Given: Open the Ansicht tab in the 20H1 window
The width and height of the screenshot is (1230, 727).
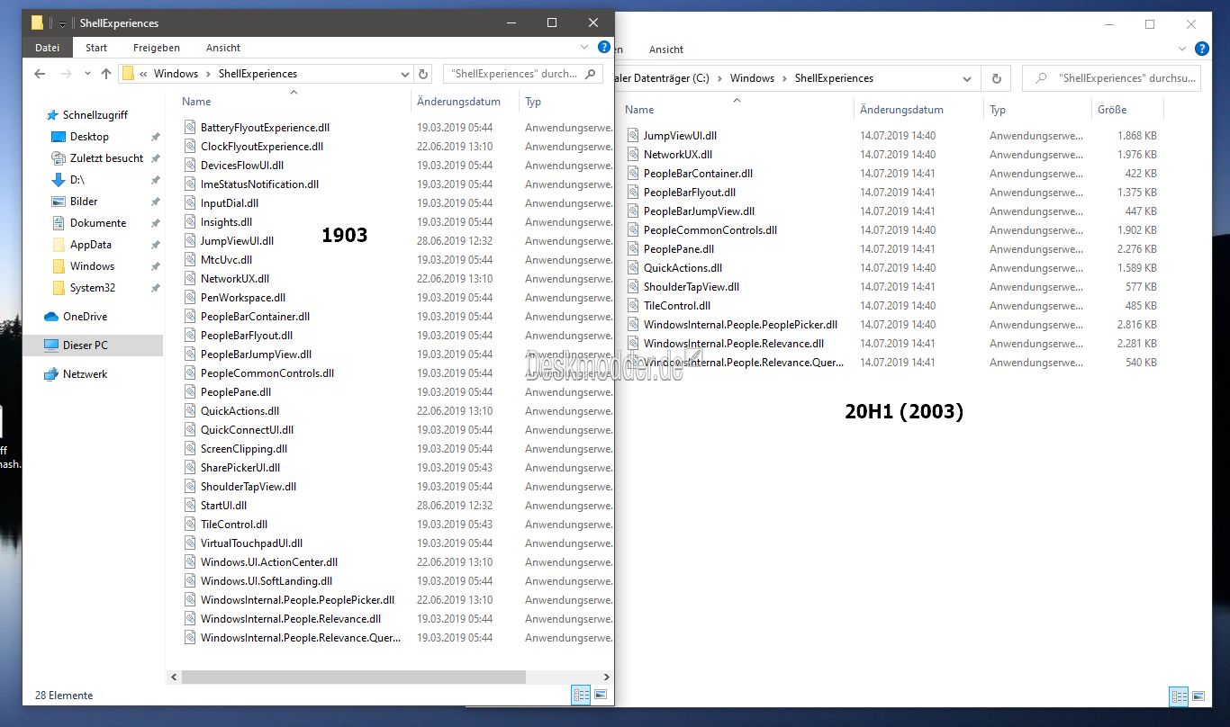Looking at the screenshot, I should pos(666,49).
